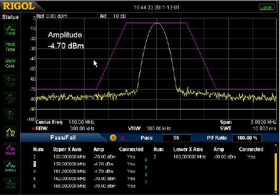Click the Status label above the sidebar
The width and height of the screenshot is (280, 196).
(11, 17)
